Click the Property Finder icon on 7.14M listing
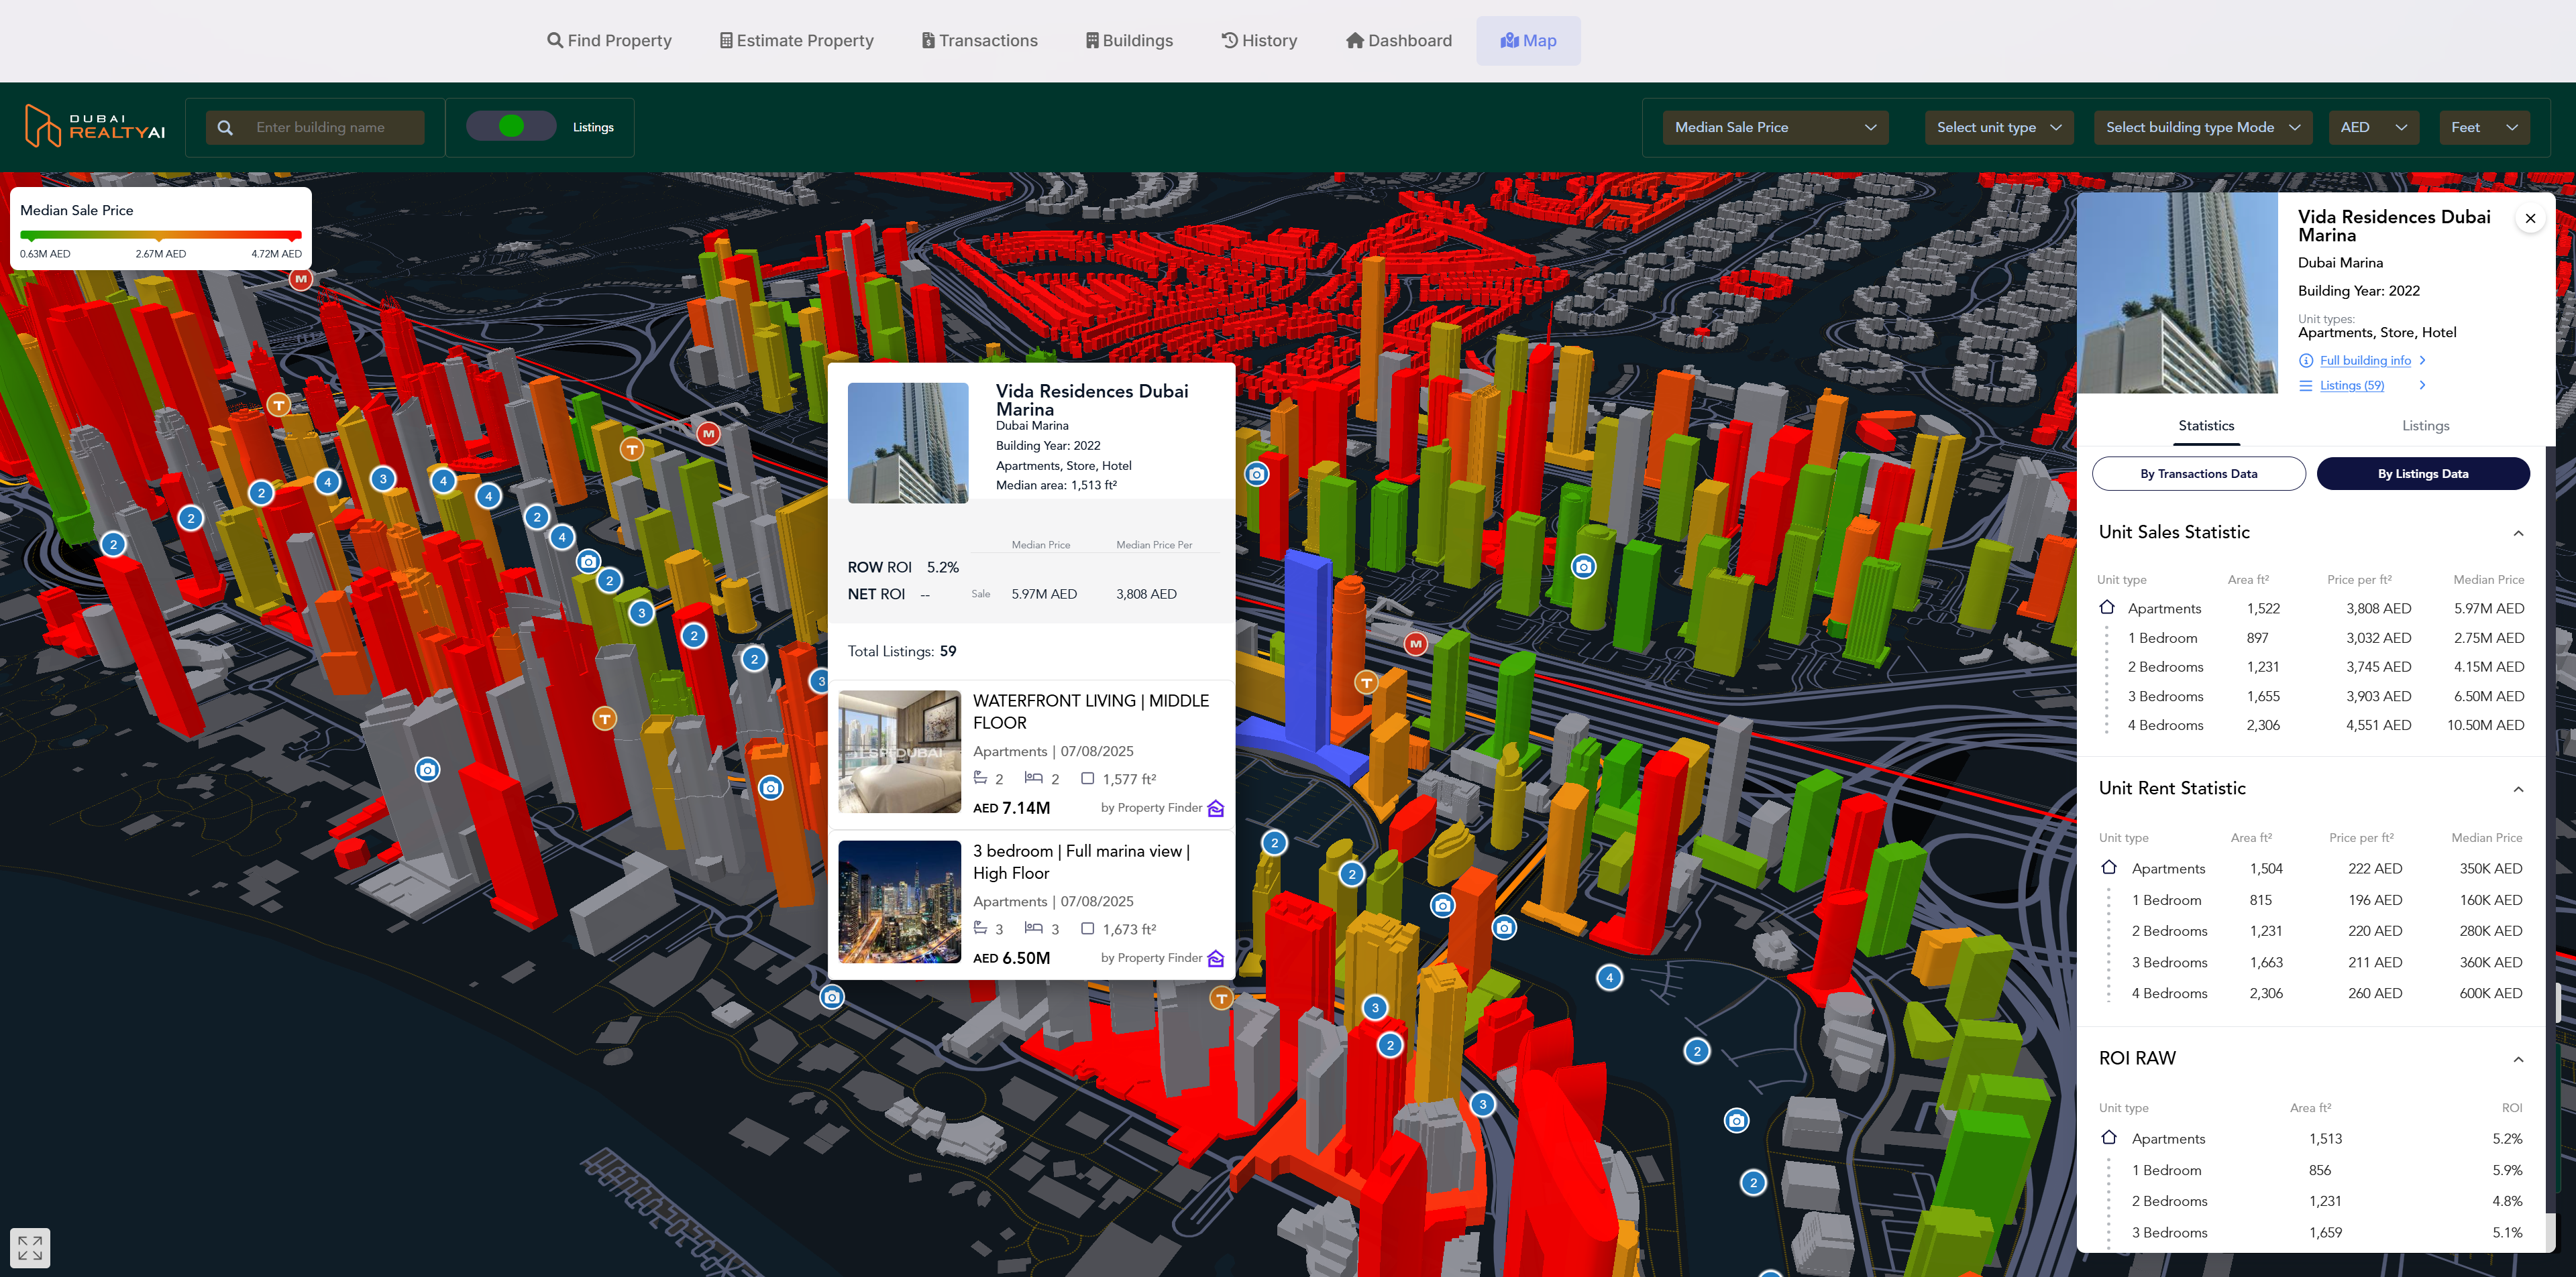The width and height of the screenshot is (2576, 1277). pyautogui.click(x=1216, y=808)
